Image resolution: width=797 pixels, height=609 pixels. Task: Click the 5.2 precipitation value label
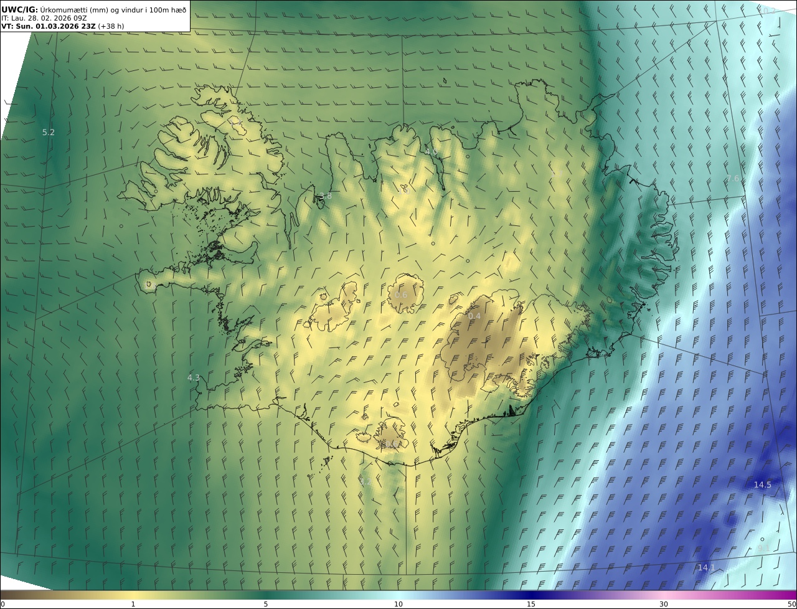pyautogui.click(x=49, y=132)
